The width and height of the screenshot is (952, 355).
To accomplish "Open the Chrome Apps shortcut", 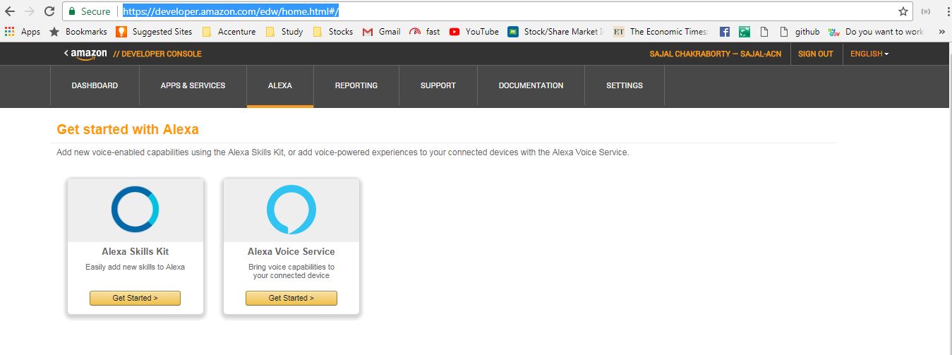I will pos(22,32).
